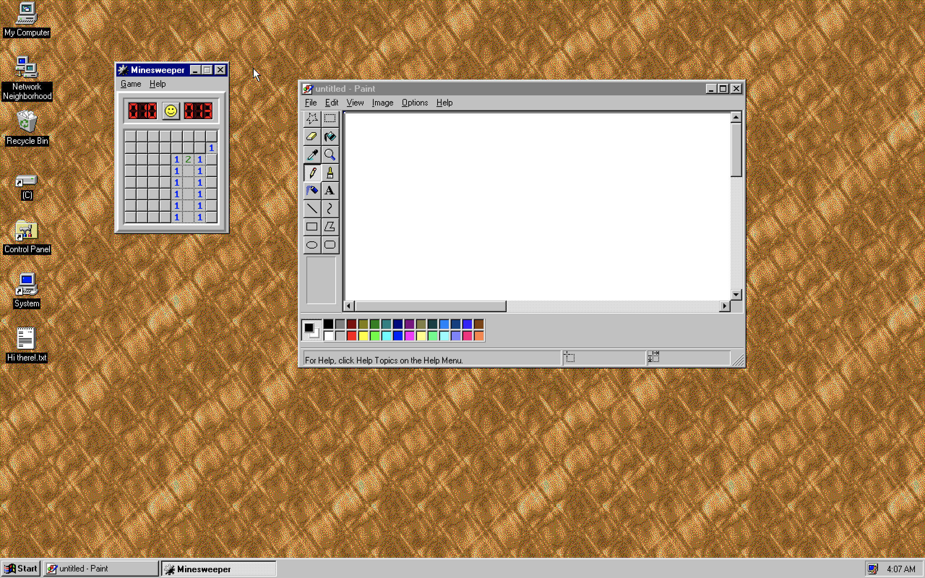Click the Minesweeper smiley face button
This screenshot has width=925, height=578.
point(171,111)
